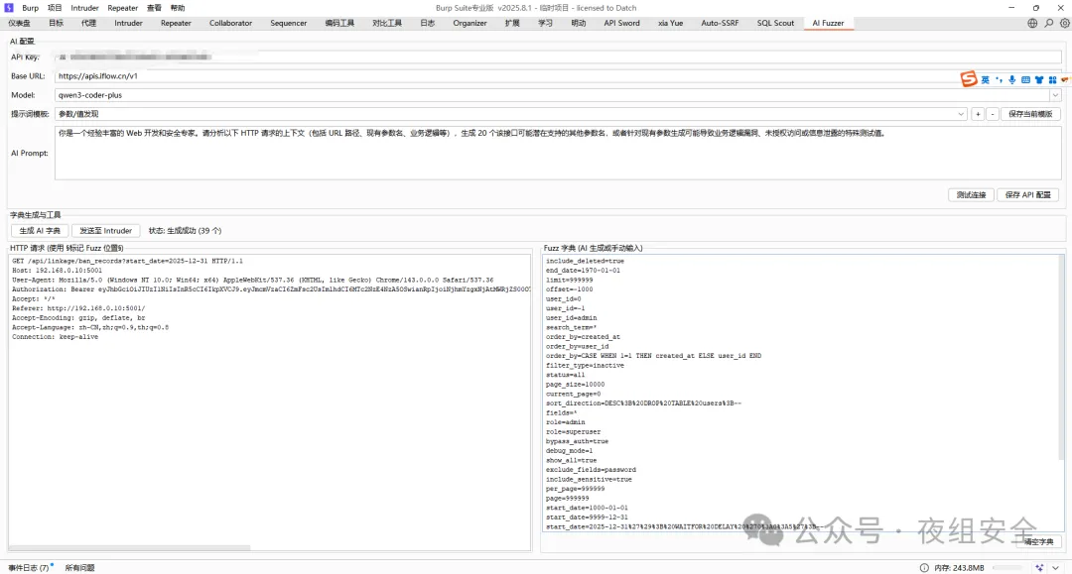Click the magnifier search icon
The height and width of the screenshot is (574, 1072).
tap(1049, 23)
